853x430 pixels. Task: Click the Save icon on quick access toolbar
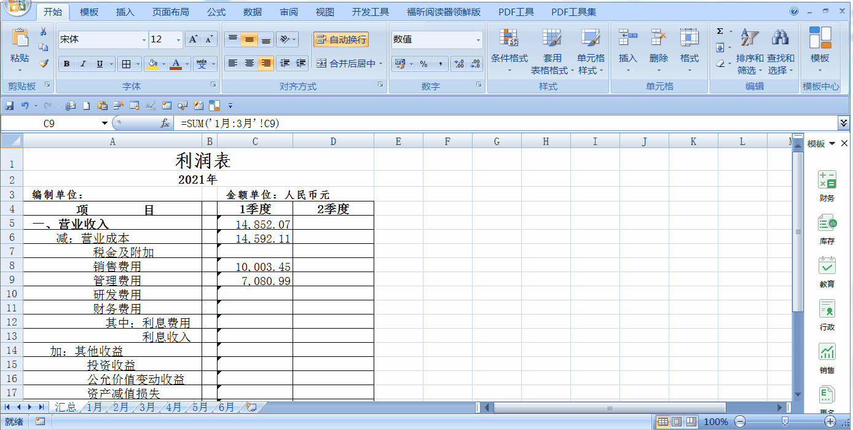(9, 104)
